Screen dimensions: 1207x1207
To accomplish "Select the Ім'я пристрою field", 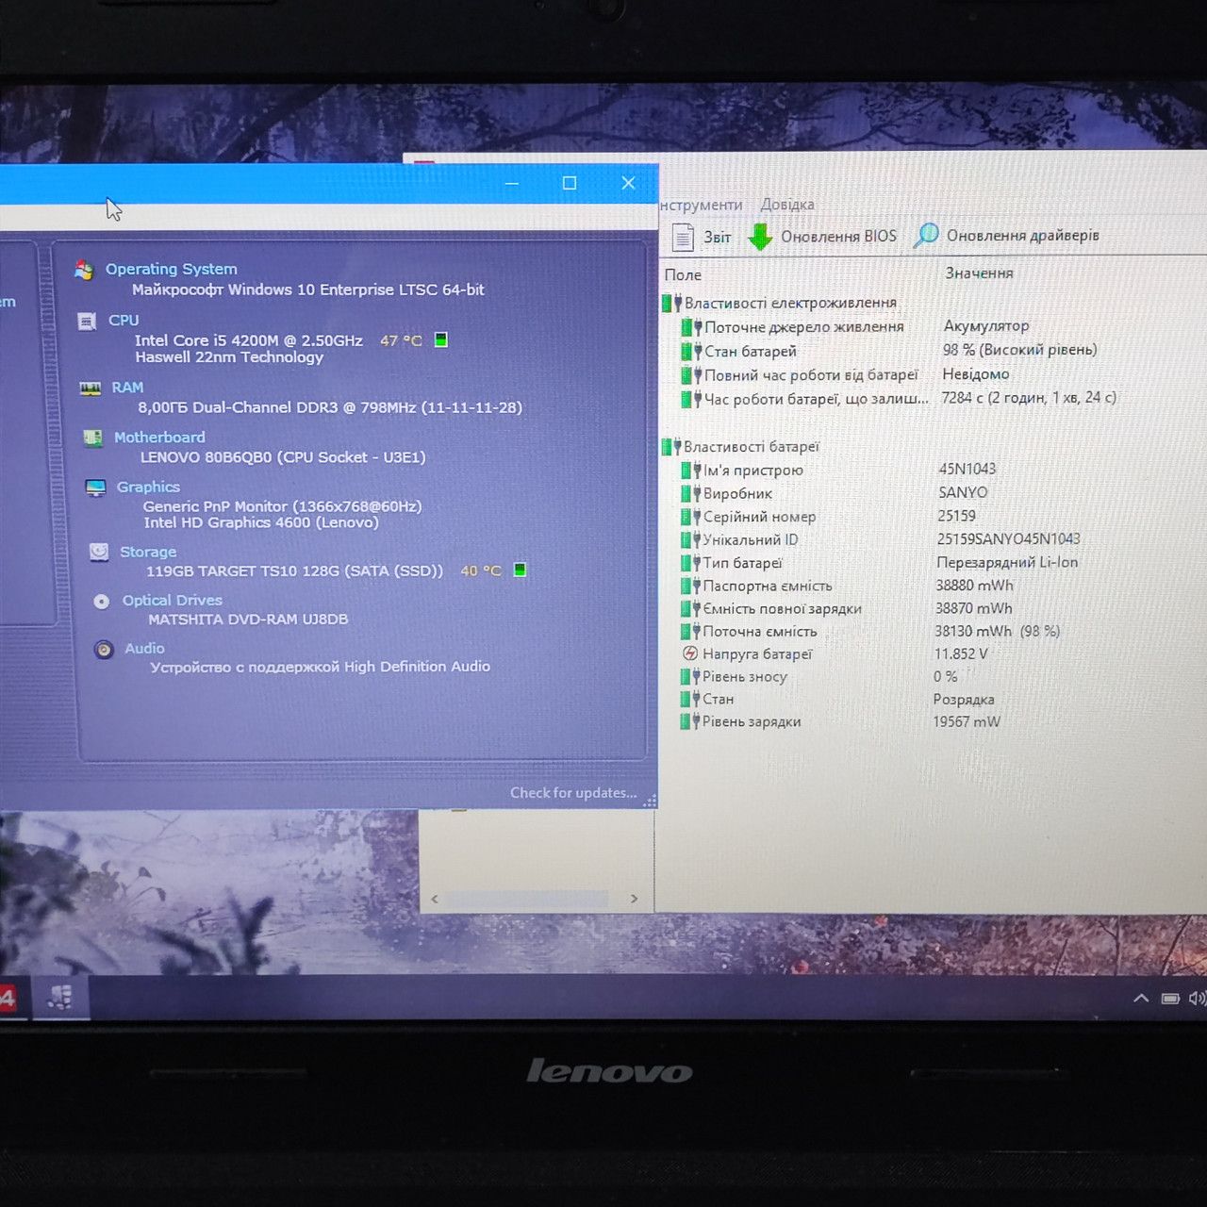I will tap(752, 470).
